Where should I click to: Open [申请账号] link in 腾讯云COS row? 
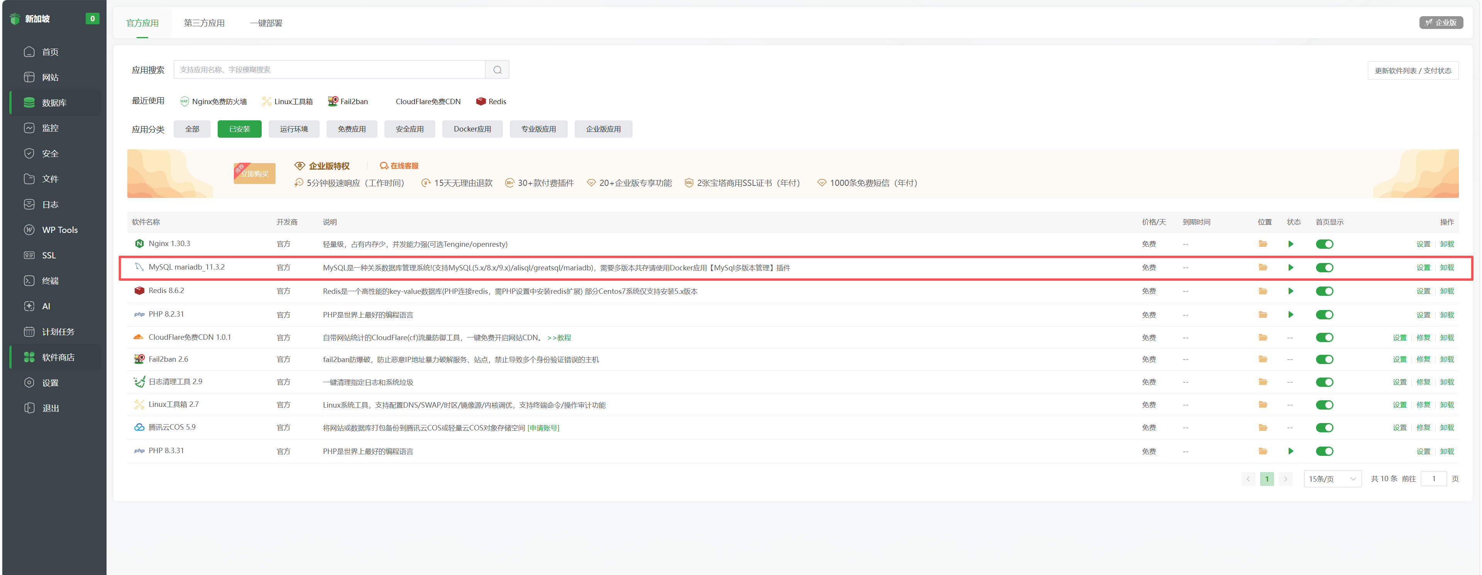(543, 428)
